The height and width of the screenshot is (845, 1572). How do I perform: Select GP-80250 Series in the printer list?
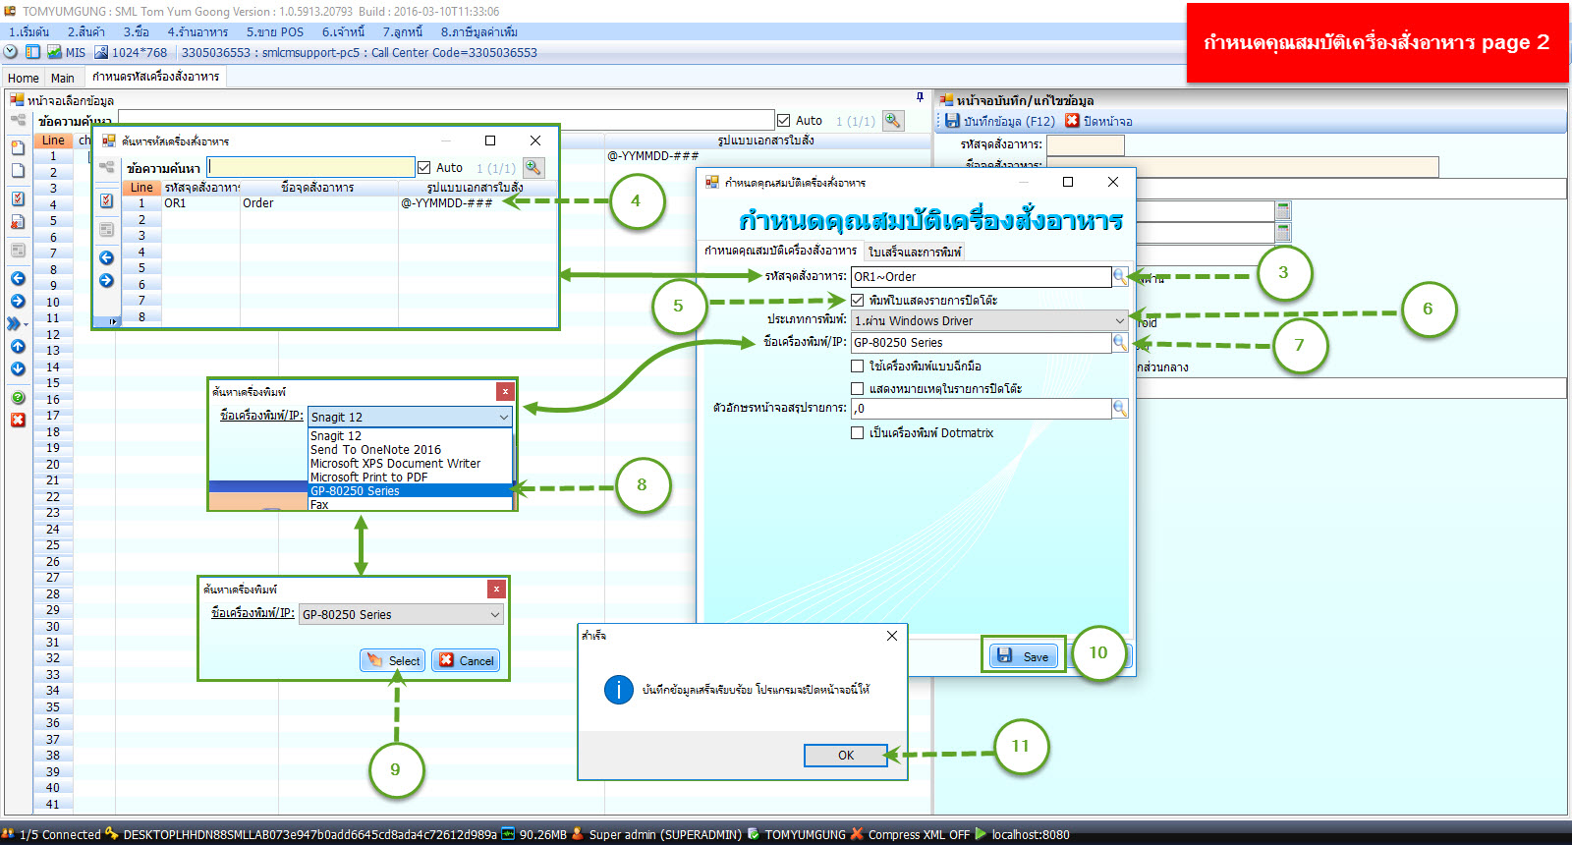(x=356, y=491)
